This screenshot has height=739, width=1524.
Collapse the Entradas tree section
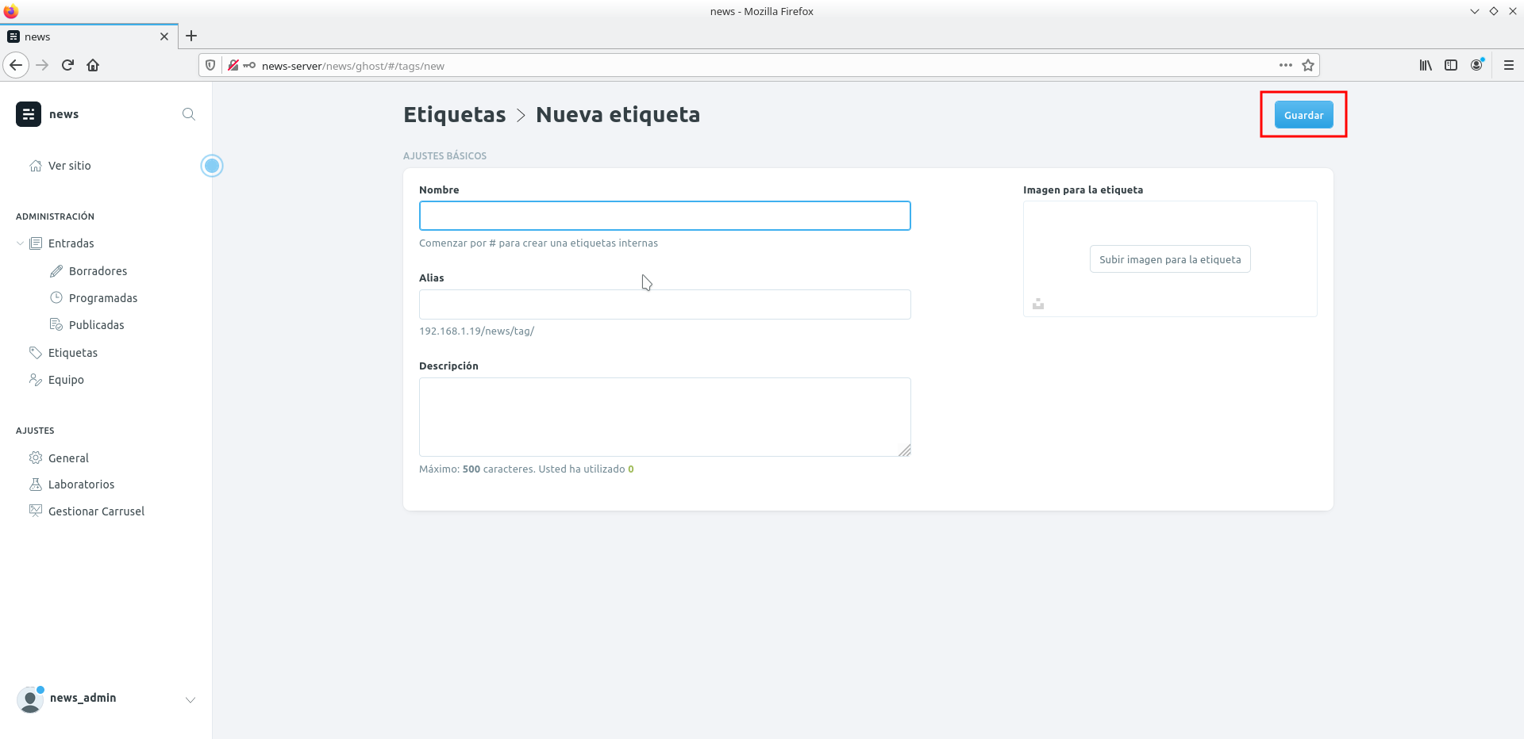pyautogui.click(x=21, y=243)
